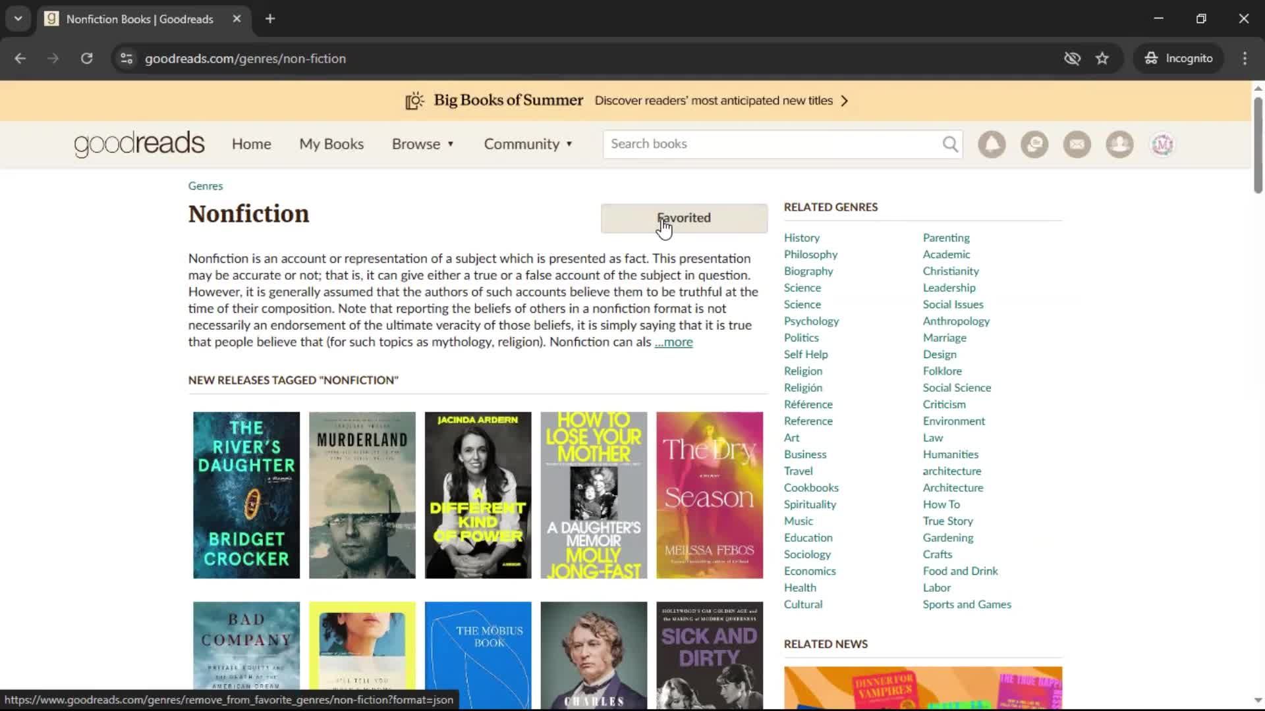Open The Möbius Book cover
The height and width of the screenshot is (711, 1265).
click(478, 656)
